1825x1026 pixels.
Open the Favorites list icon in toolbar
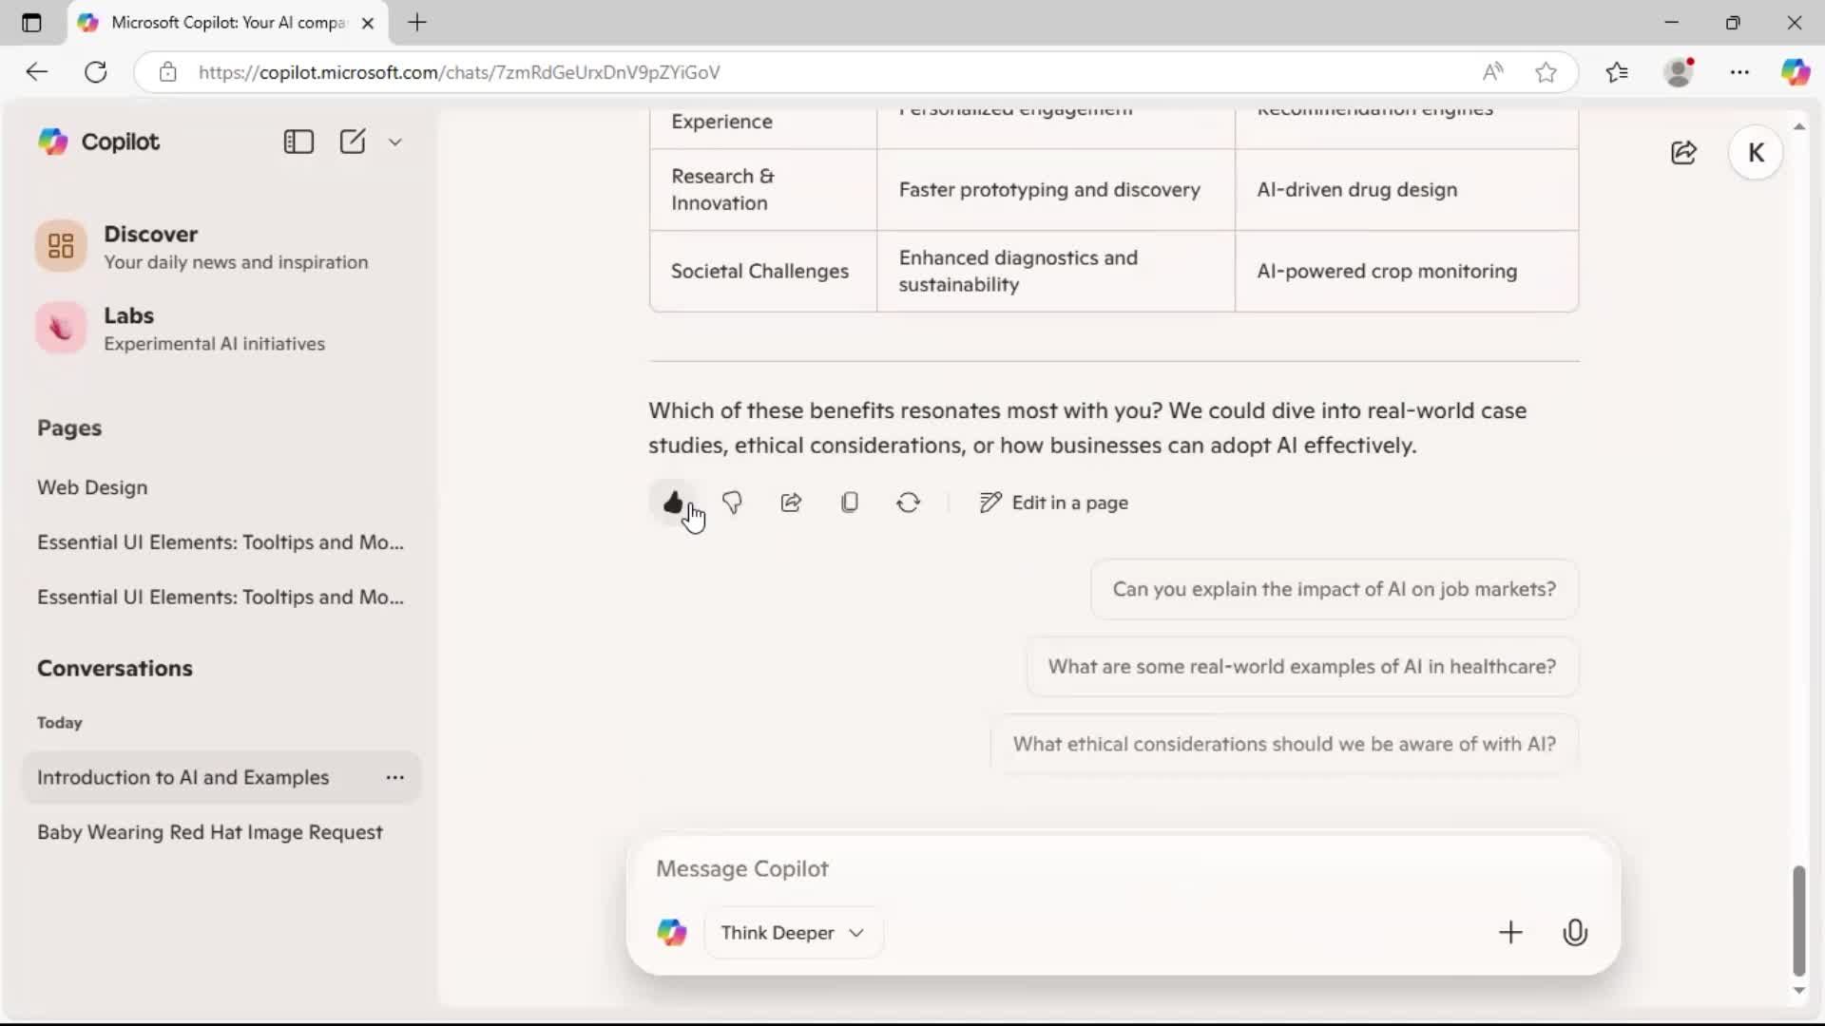(x=1617, y=72)
